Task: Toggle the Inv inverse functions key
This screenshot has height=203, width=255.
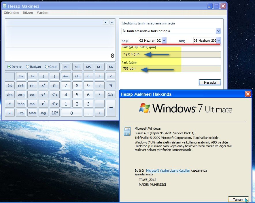Action: [x=21, y=76]
